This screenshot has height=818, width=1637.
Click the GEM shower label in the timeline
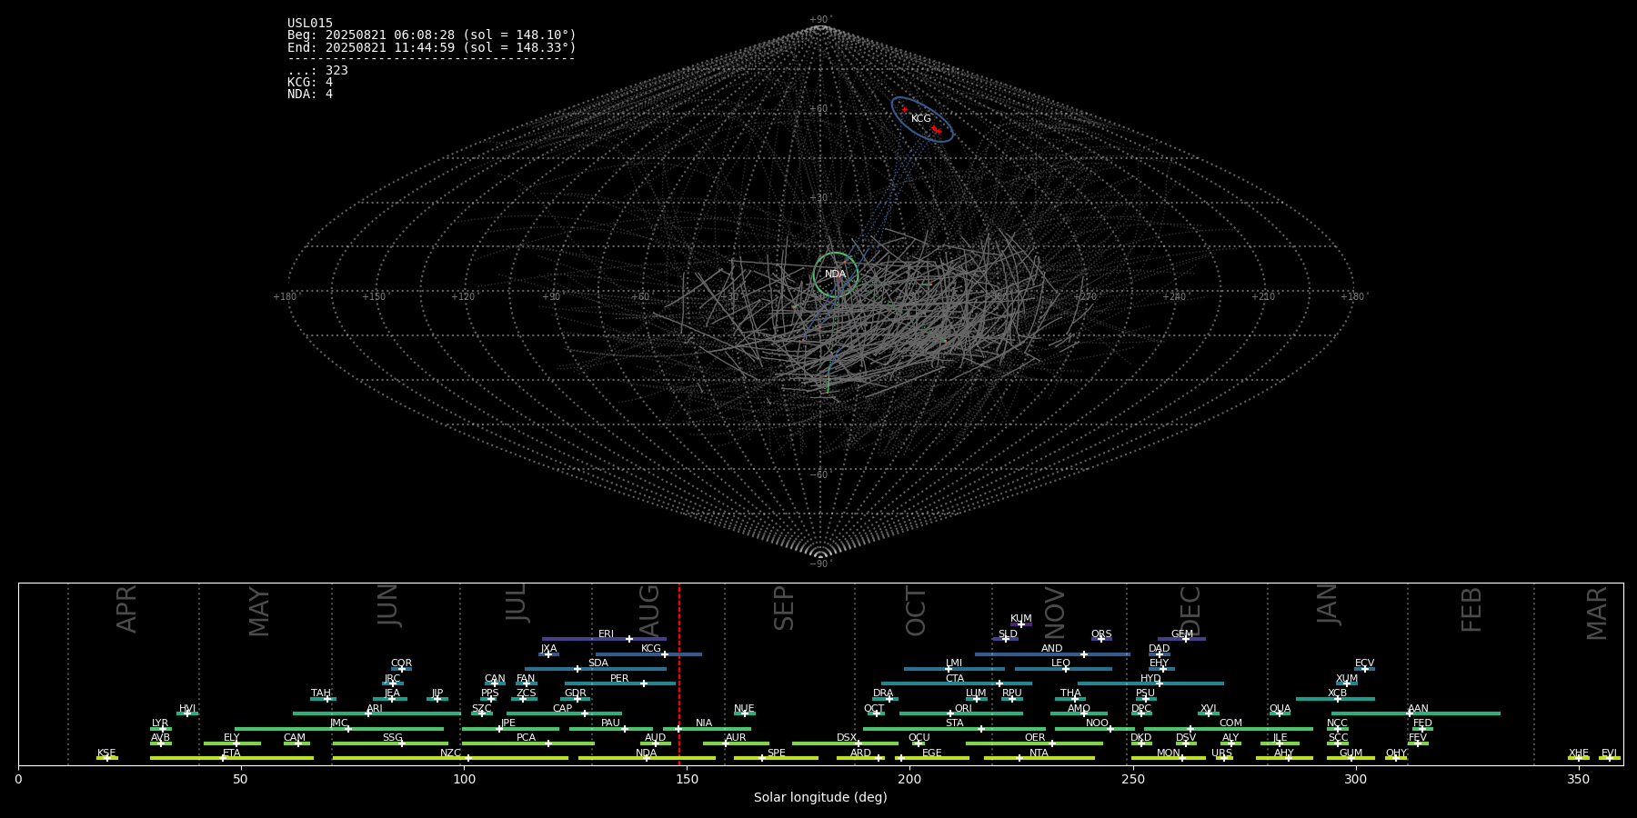[1182, 634]
